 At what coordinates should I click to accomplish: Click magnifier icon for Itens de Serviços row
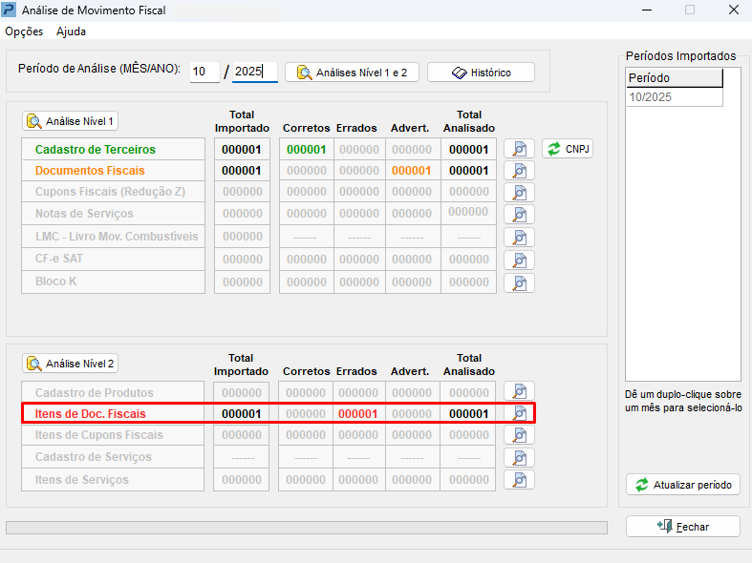pyautogui.click(x=519, y=479)
